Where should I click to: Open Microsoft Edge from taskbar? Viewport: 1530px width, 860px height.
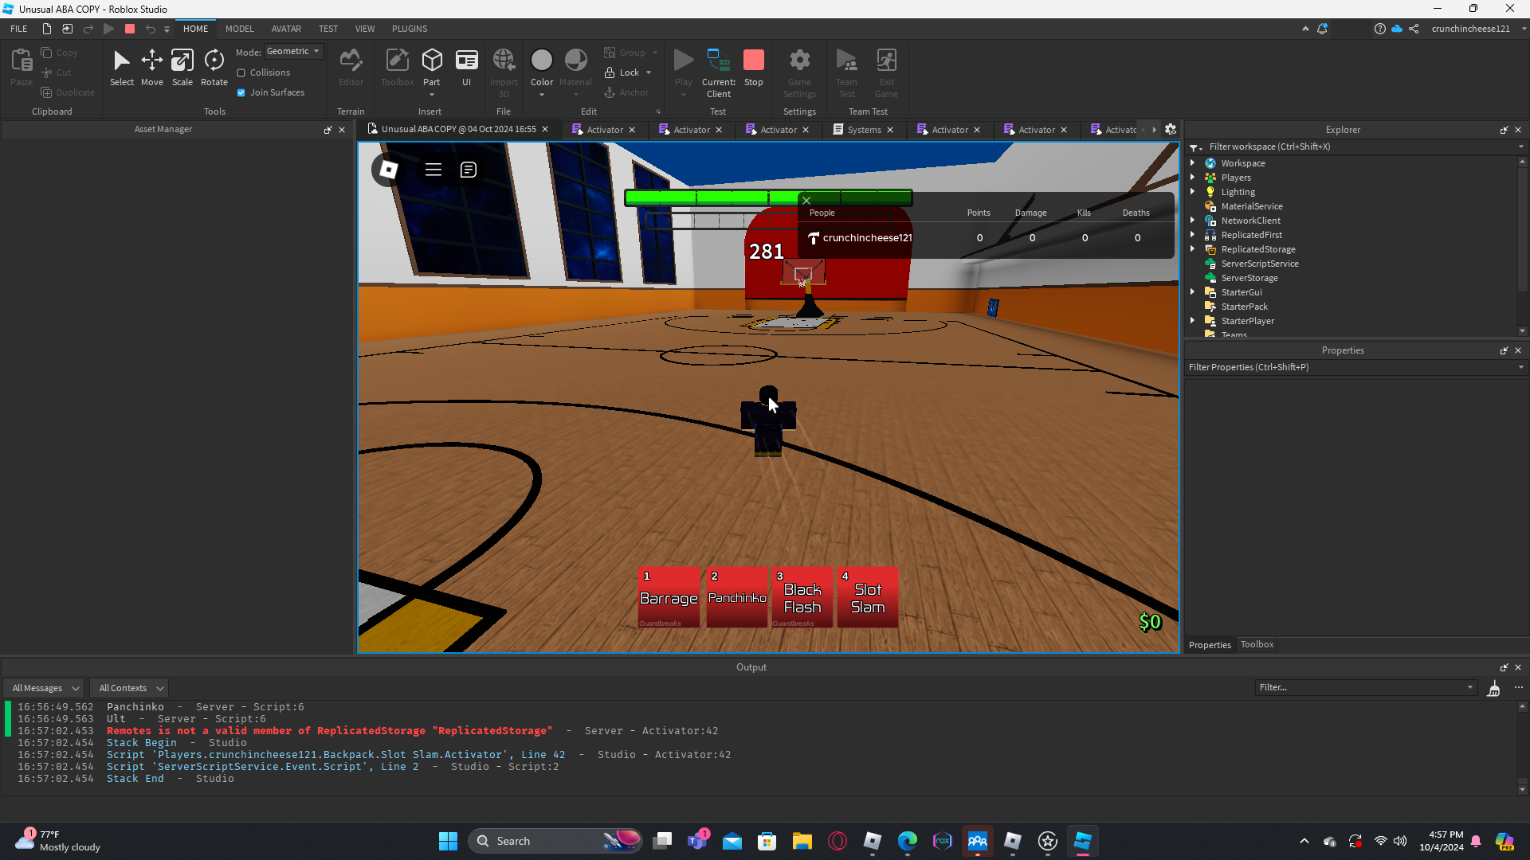[908, 841]
